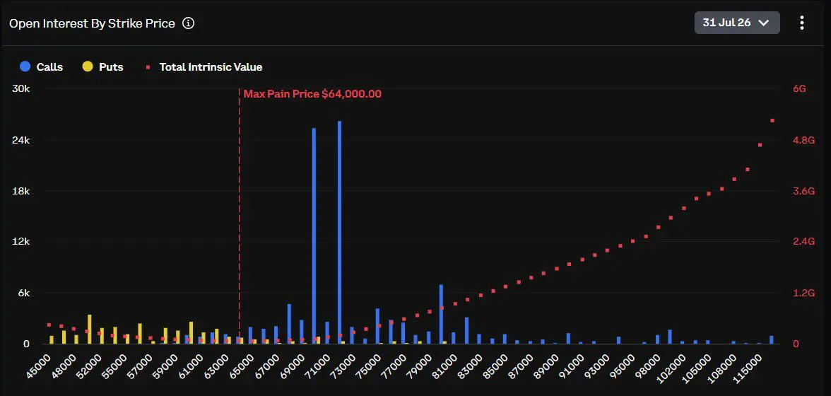Click the 6G right axis value
831x396 pixels.
tap(799, 88)
